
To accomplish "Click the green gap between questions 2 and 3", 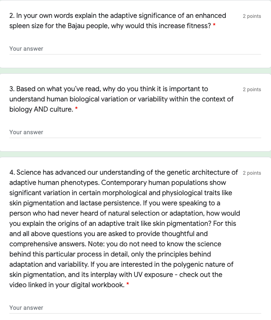I will [x=135, y=70].
